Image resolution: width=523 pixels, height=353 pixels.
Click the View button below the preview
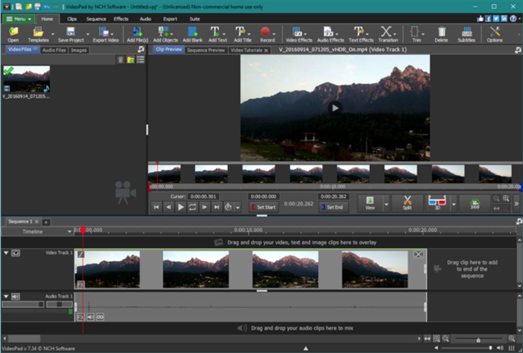point(370,203)
